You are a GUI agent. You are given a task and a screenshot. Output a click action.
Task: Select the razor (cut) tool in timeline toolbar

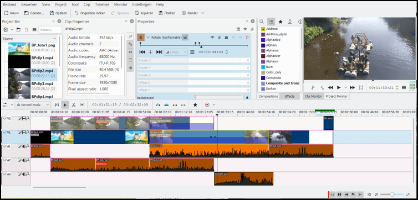[x=74, y=104]
